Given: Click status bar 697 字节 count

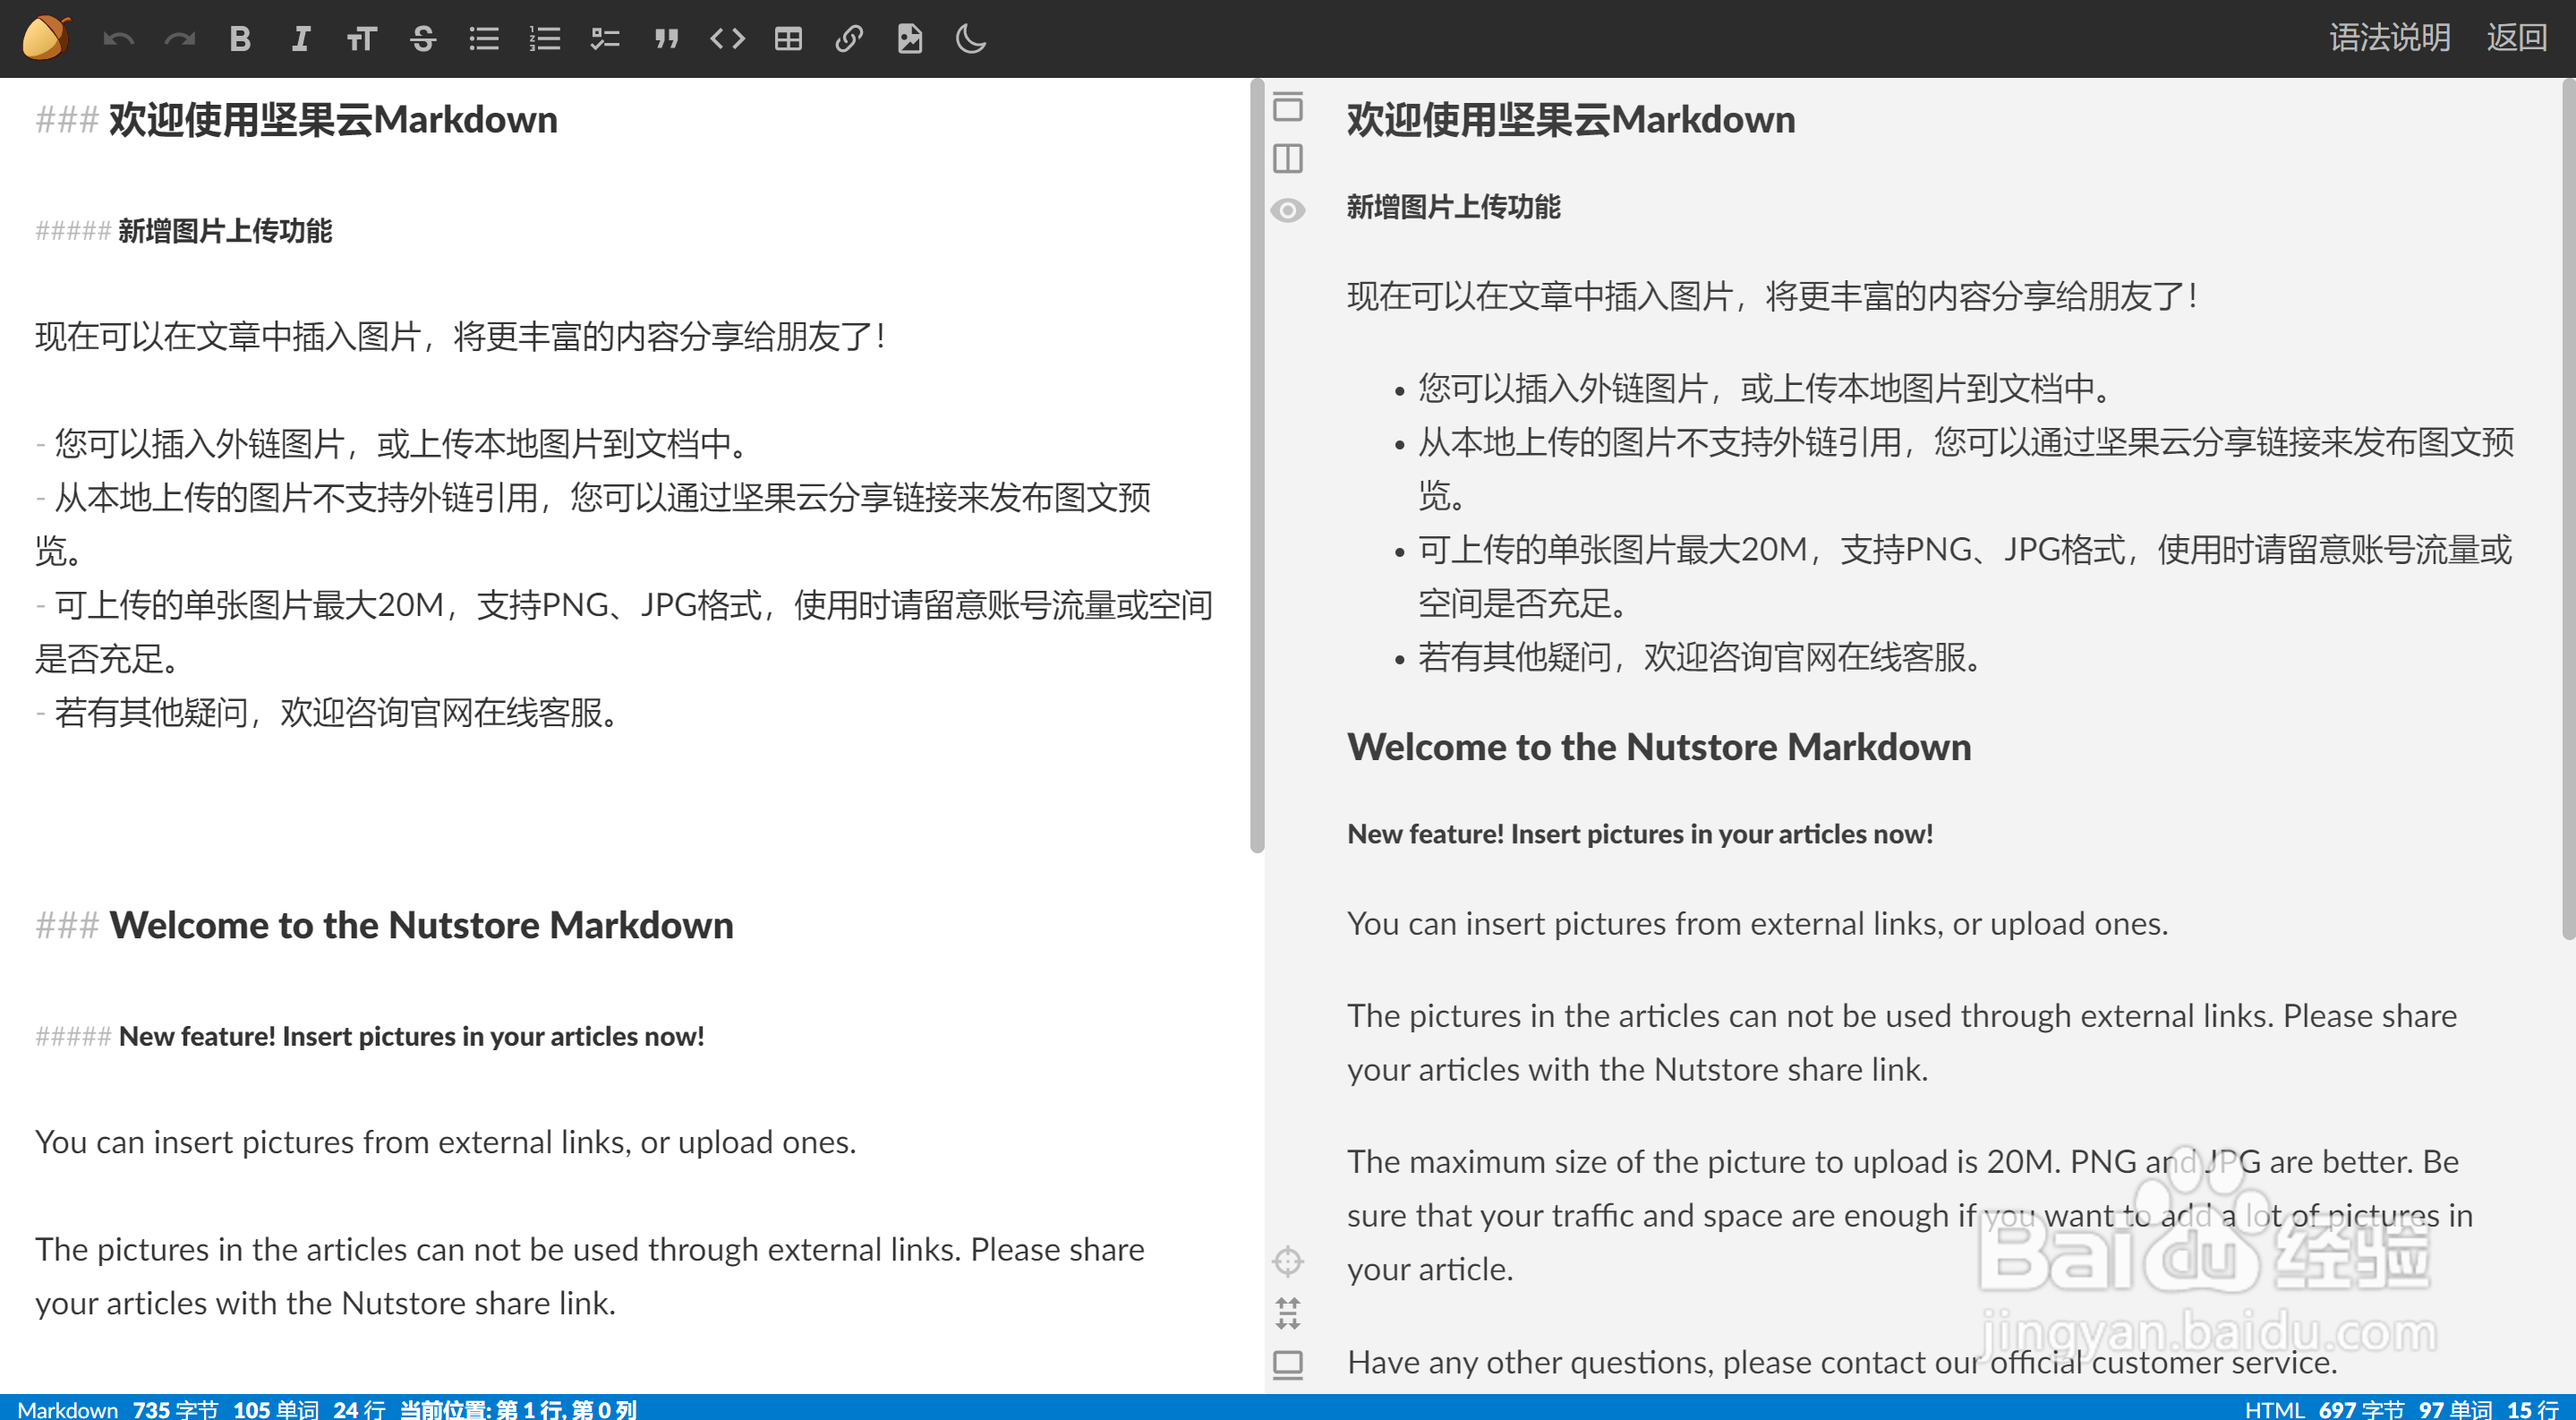Looking at the screenshot, I should point(2361,1409).
